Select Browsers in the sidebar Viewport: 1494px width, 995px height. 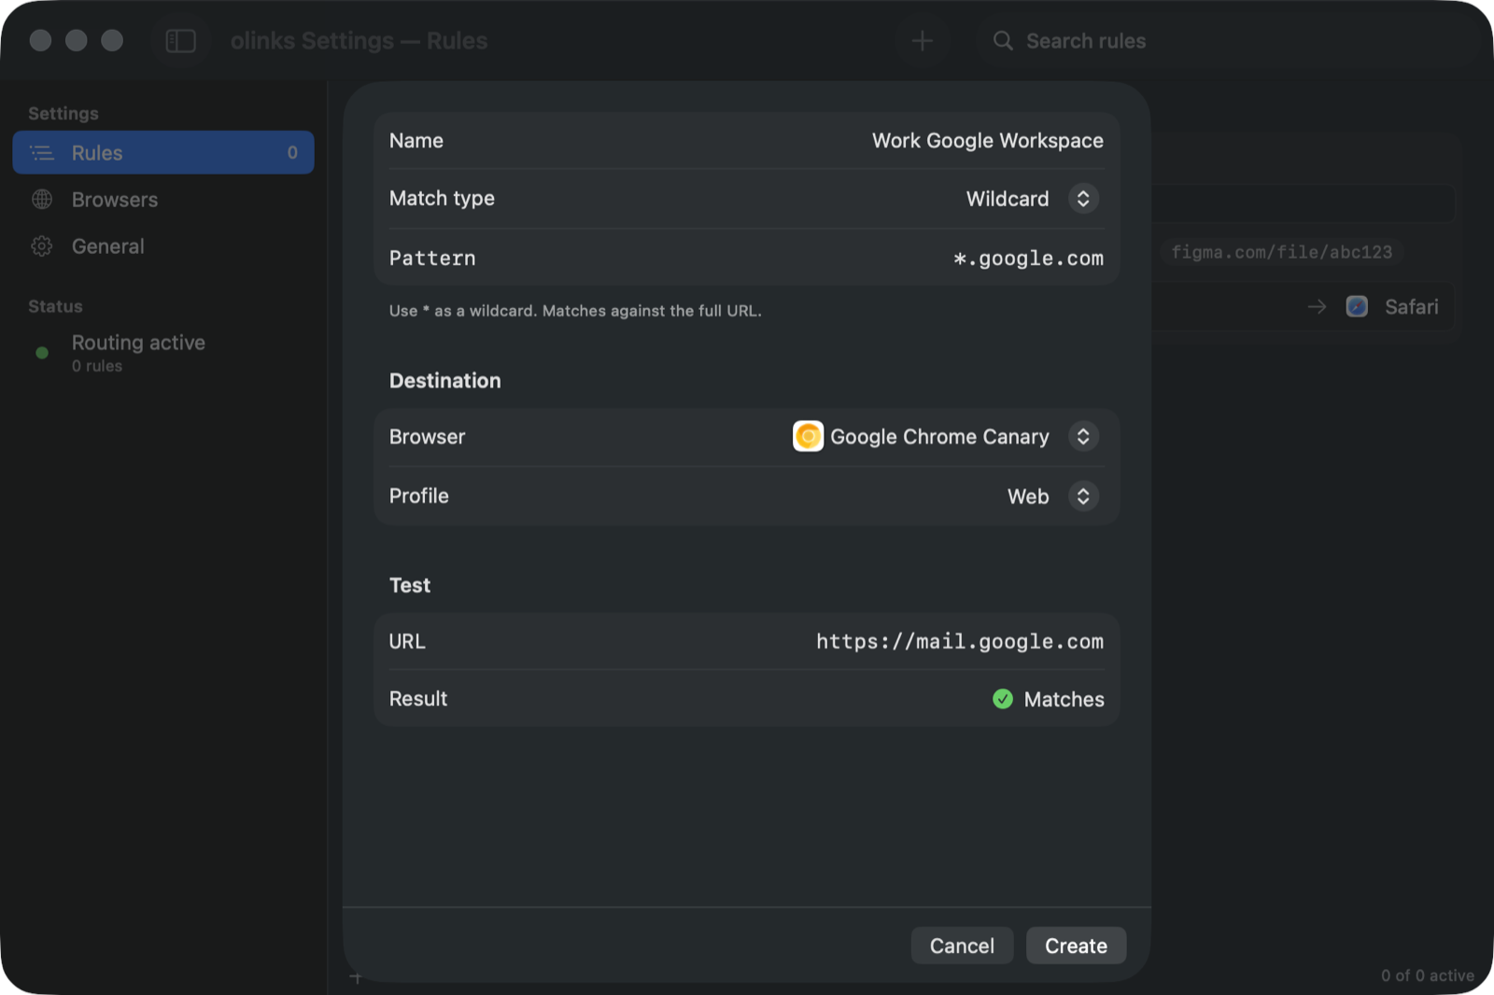pos(163,199)
